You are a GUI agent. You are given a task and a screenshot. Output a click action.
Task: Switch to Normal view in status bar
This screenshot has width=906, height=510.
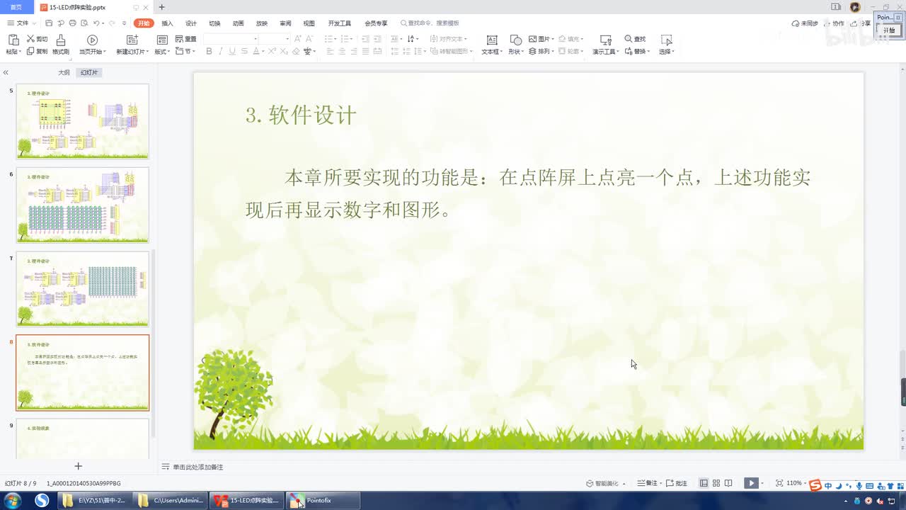(704, 483)
